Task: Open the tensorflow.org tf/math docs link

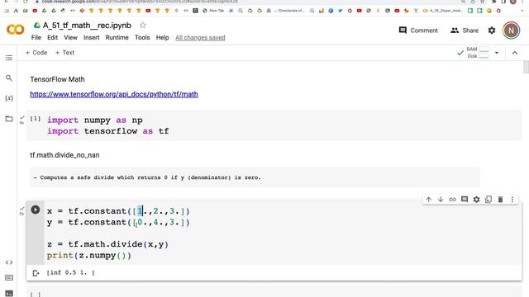Action: [114, 94]
